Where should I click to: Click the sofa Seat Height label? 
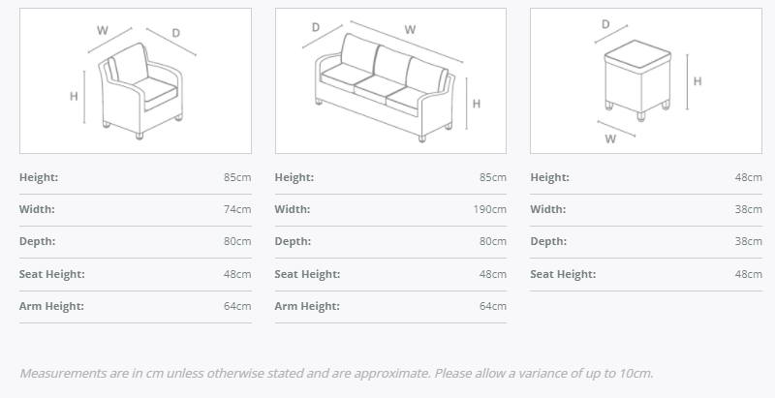click(307, 274)
